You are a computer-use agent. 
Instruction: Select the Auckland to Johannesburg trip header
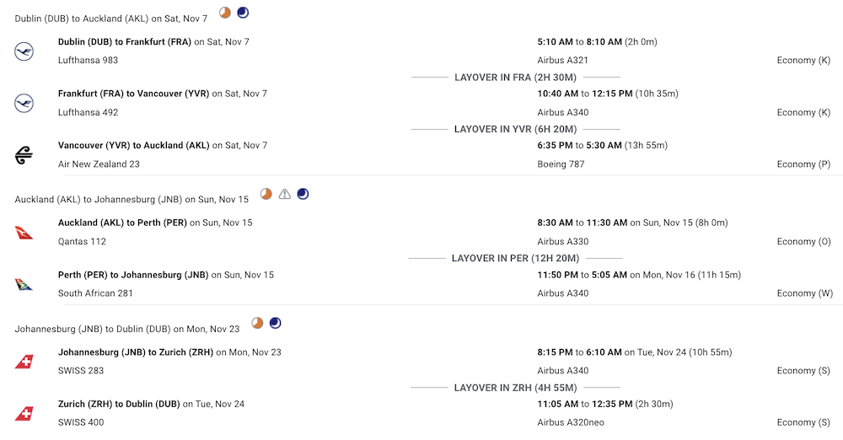pos(132,200)
